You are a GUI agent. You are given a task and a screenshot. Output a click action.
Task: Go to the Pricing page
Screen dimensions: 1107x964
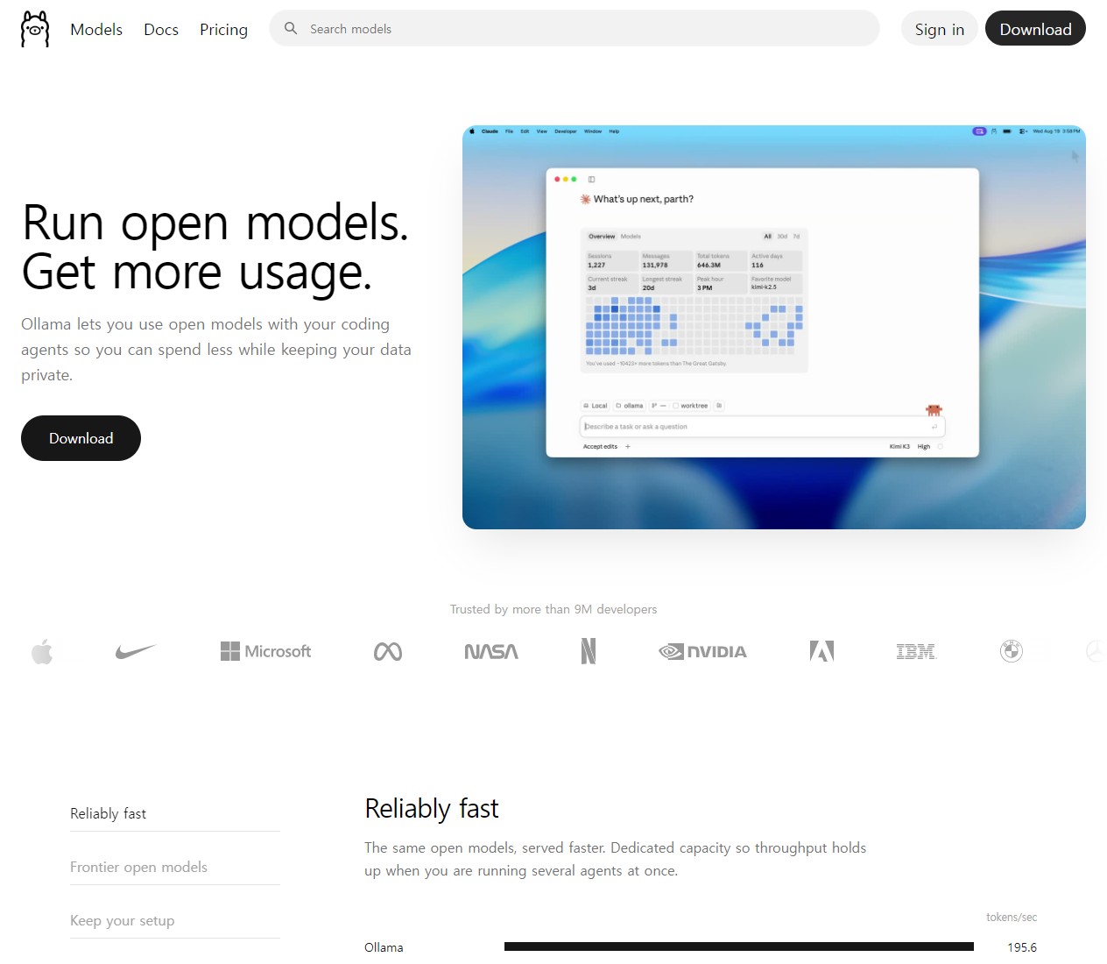223,29
